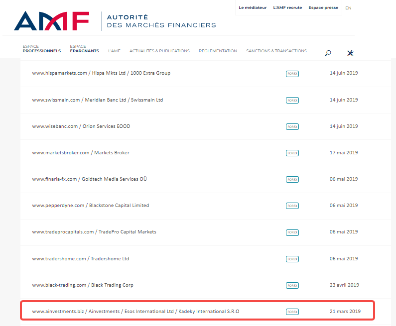This screenshot has height=326, width=396.
Task: Click FOREX tag on hispamarkets.com row
Action: click(292, 74)
